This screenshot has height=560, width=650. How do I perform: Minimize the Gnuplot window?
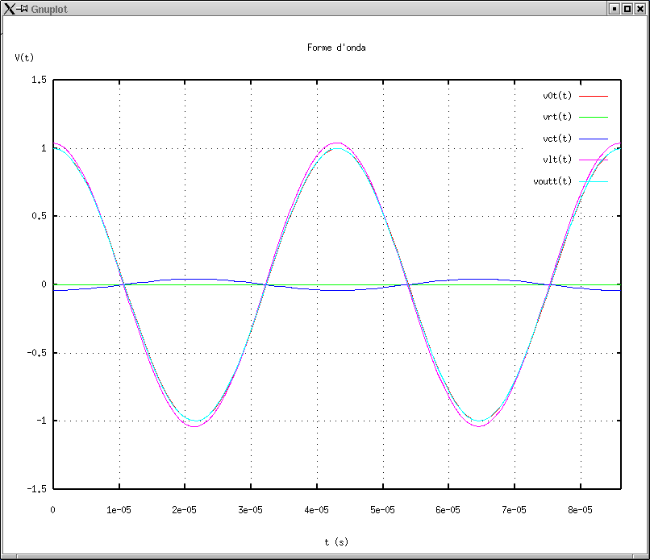(x=614, y=8)
